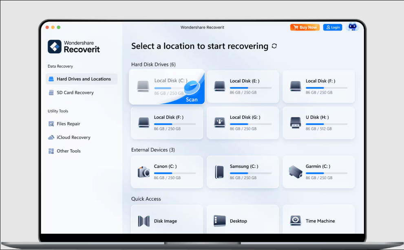Click the orange Buy Now button
Viewport: 404px width, 250px height.
[x=305, y=27]
